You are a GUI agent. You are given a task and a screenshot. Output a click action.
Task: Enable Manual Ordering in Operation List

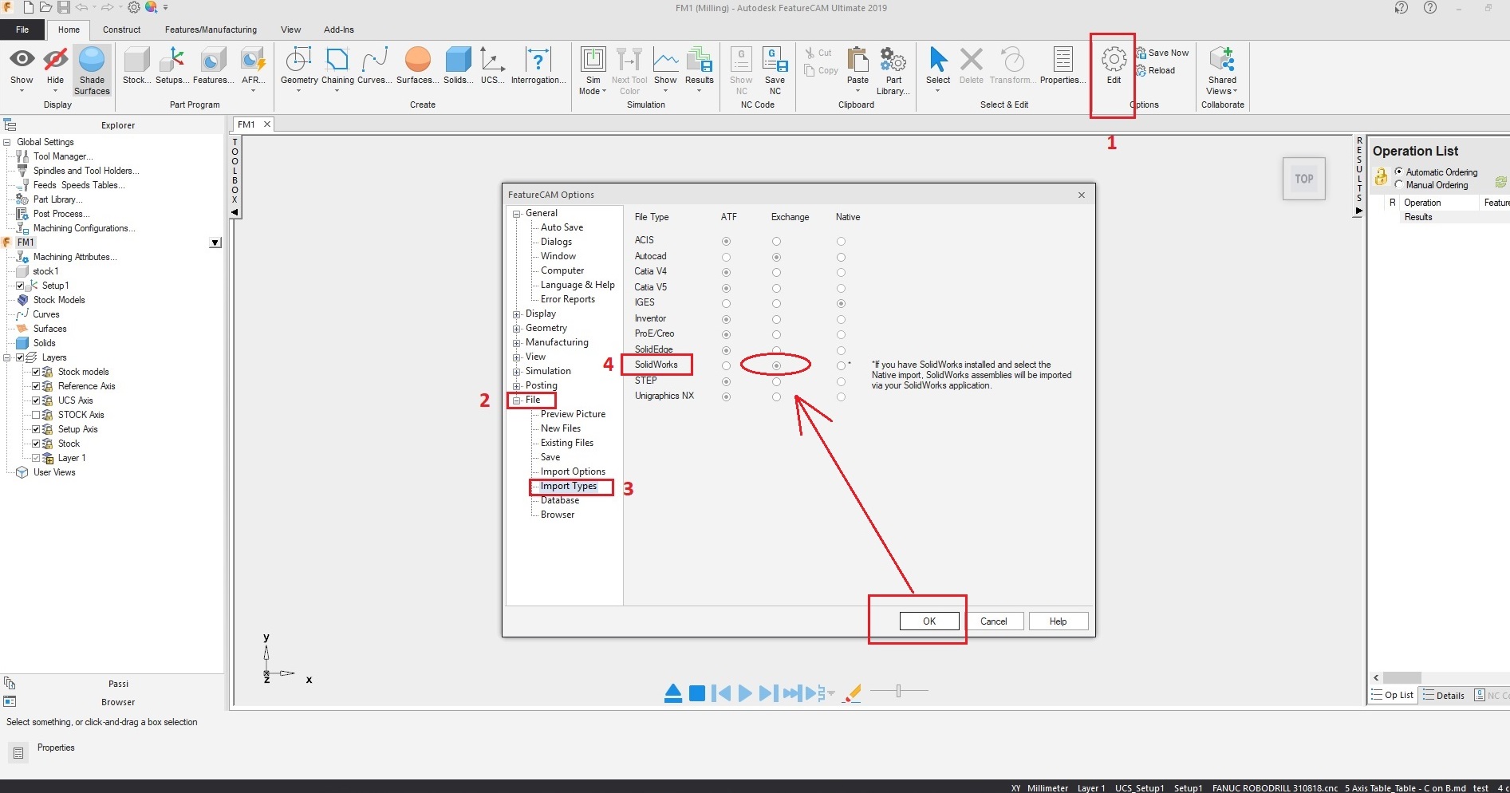[1400, 184]
